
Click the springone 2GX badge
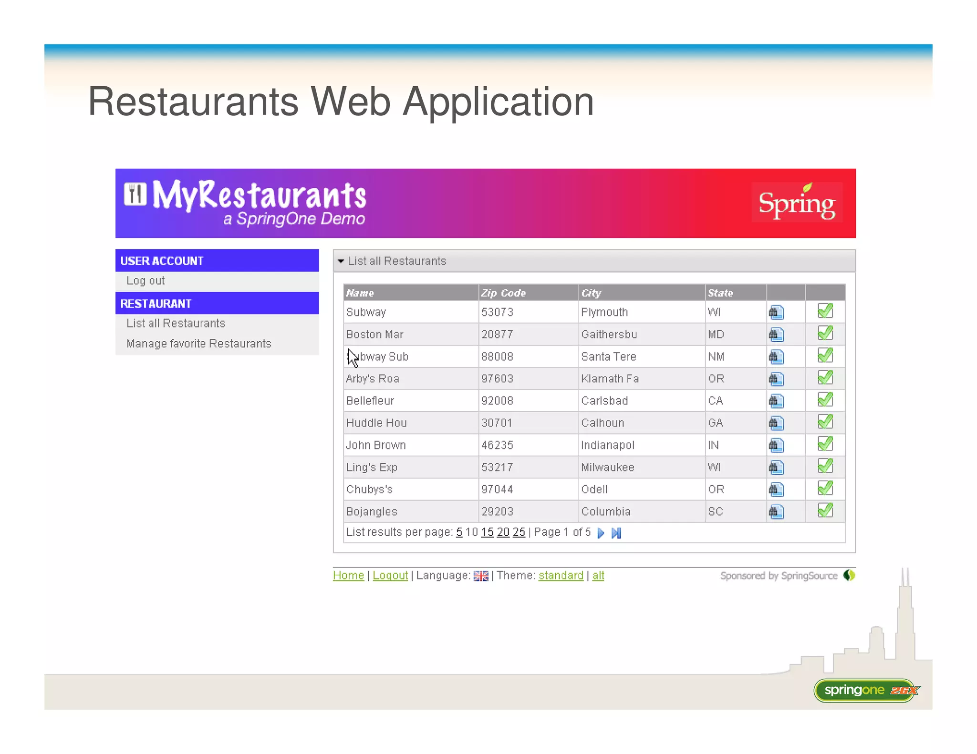click(x=866, y=691)
